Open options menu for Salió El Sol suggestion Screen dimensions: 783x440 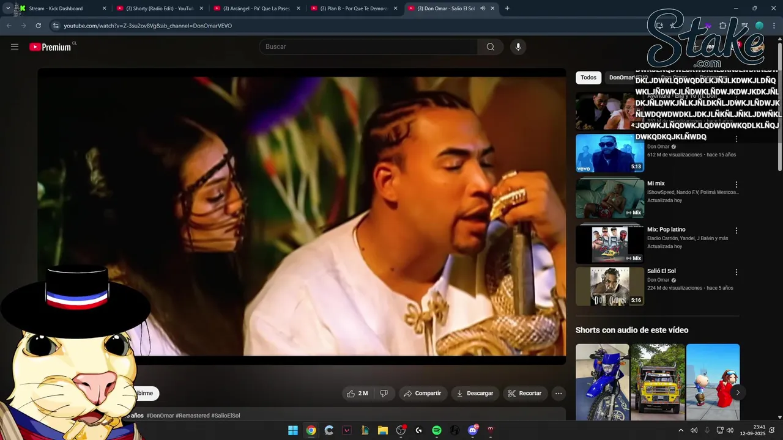[x=737, y=272]
